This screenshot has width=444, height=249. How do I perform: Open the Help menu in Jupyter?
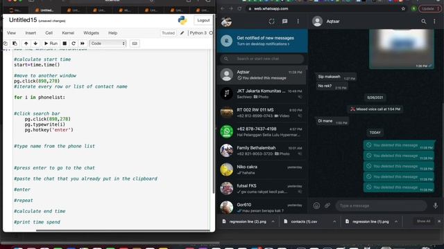coord(112,33)
